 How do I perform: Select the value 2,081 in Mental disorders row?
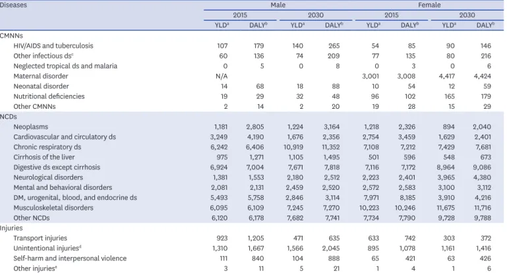click(x=220, y=187)
